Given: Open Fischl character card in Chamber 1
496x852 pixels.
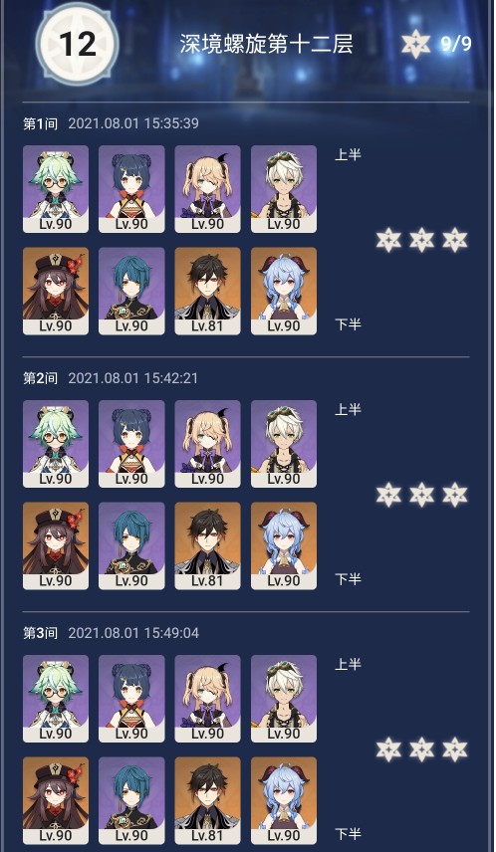Looking at the screenshot, I should [207, 188].
